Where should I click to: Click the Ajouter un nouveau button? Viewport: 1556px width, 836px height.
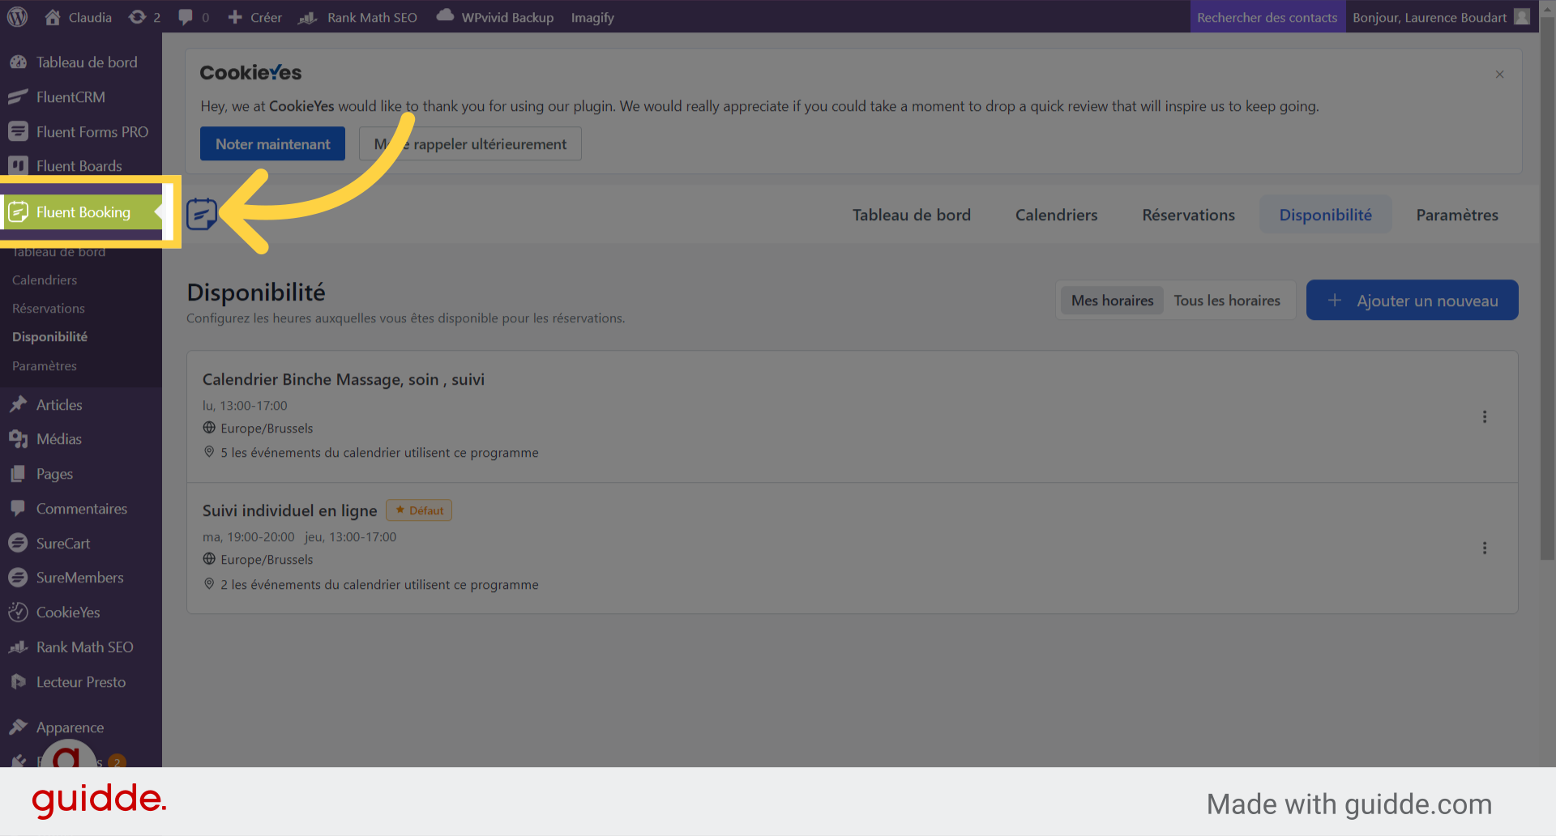click(1412, 301)
